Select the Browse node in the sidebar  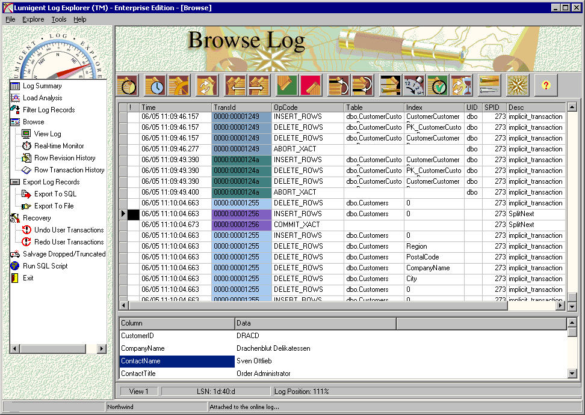coord(33,122)
